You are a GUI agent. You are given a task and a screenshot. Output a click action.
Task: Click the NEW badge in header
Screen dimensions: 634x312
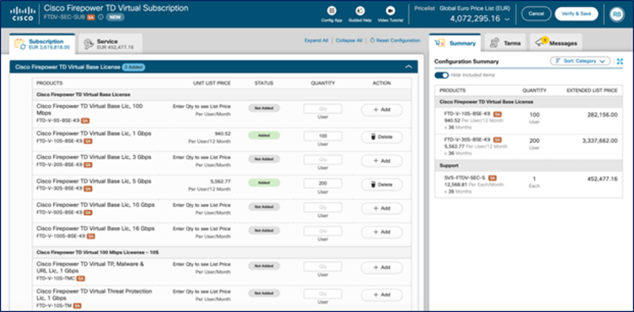(115, 18)
